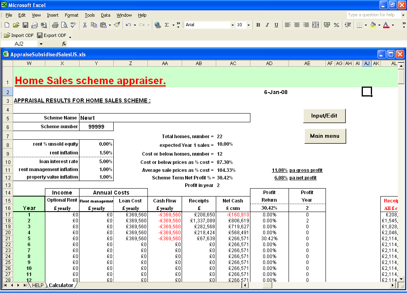The image size is (407, 293).
Task: Open the fill color palette arrow
Action: click(x=379, y=25)
